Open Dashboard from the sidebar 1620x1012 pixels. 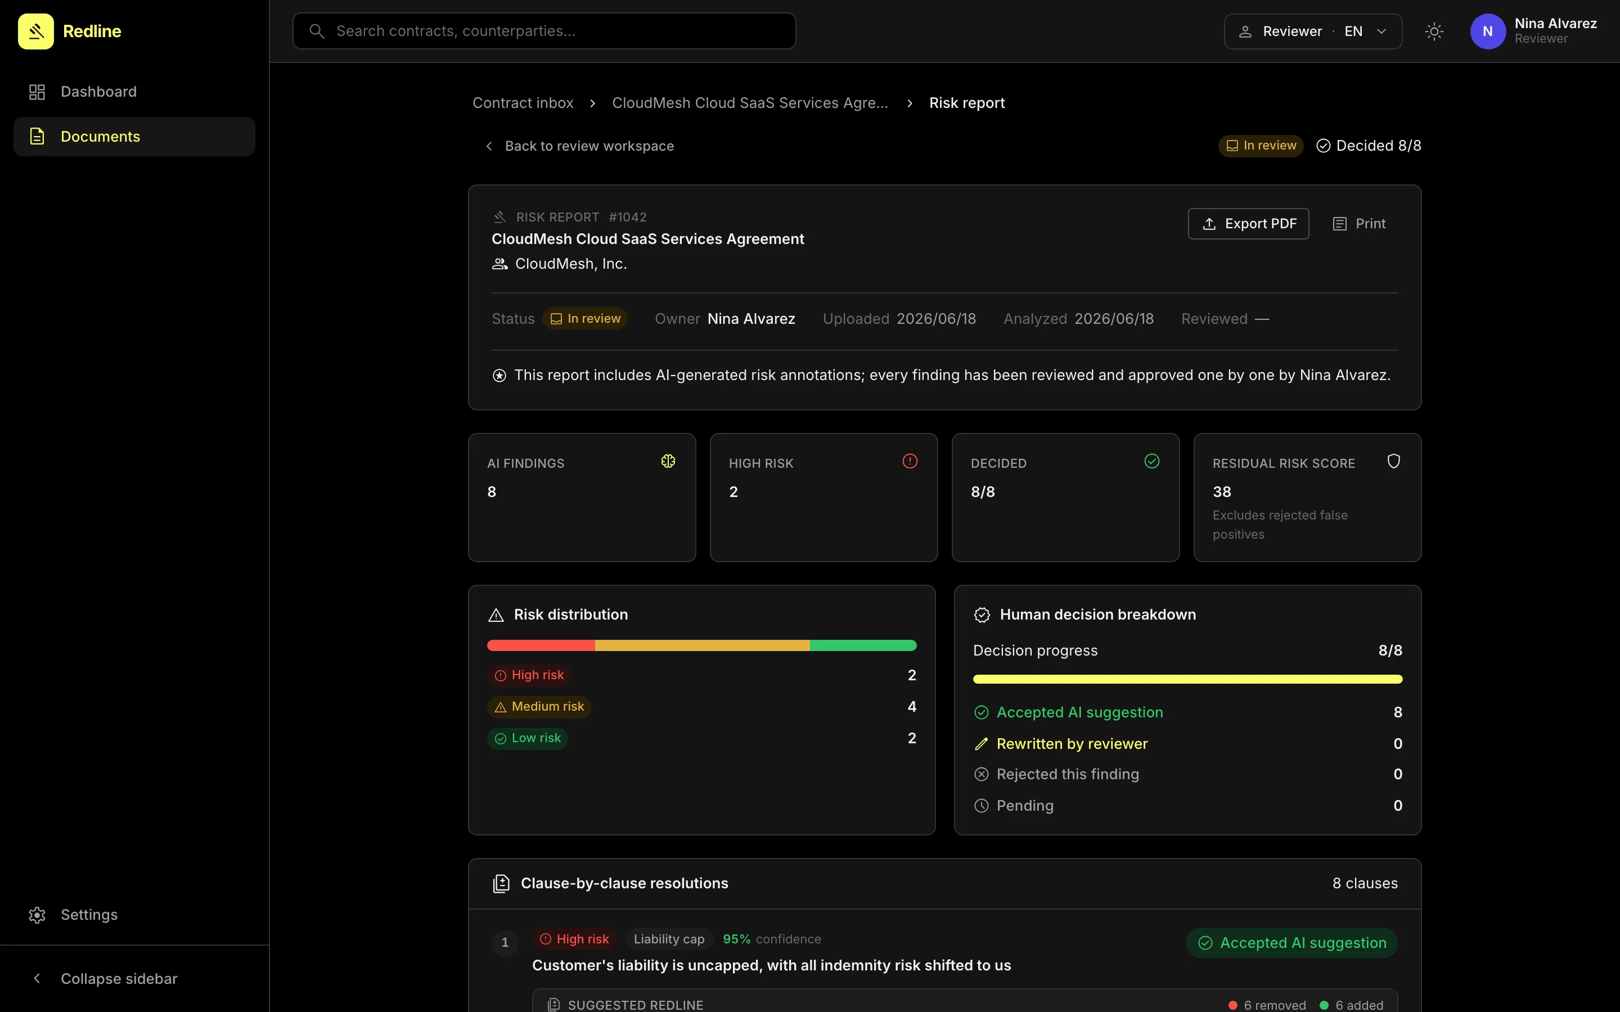(x=134, y=92)
